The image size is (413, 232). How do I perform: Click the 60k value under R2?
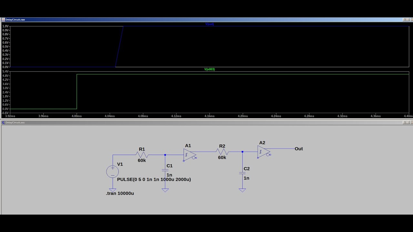222,158
